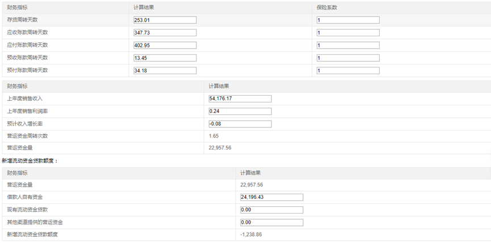
Task: Click the 保险系数 field for 预收账款周转天数
Action: (348, 58)
